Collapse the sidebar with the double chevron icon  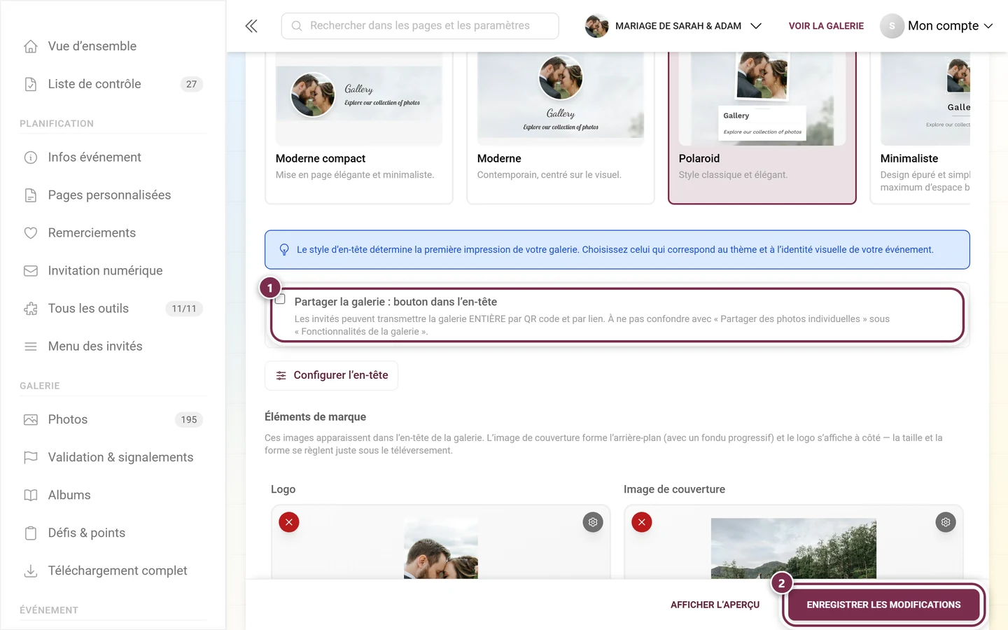(251, 26)
